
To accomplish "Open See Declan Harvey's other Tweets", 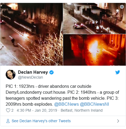I will (41, 121).
